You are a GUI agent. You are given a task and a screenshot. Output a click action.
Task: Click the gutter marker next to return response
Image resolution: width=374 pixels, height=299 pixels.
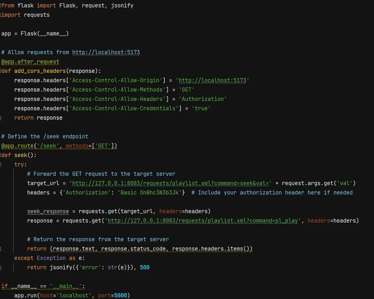(1, 118)
